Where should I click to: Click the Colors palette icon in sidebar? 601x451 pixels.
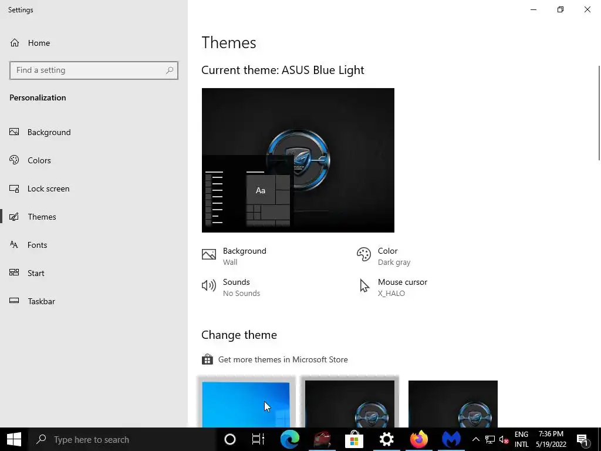click(14, 160)
